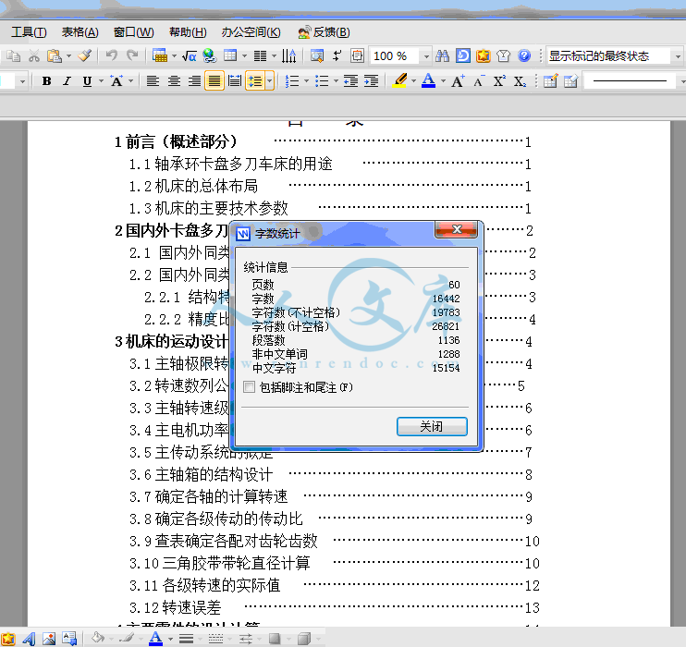Apply blue font color A
686x647 pixels.
coord(428,80)
